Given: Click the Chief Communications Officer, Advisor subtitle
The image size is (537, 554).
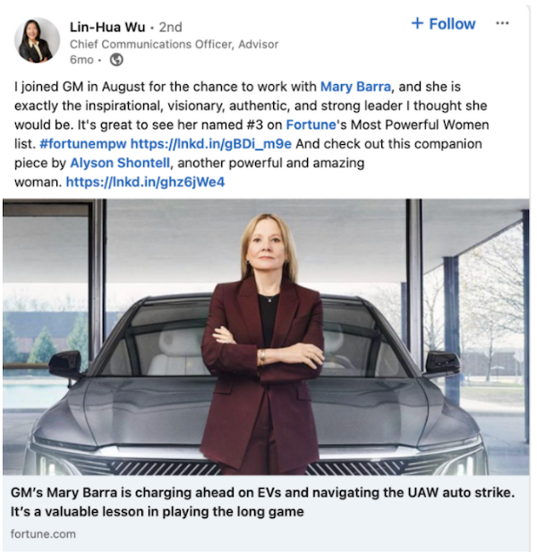Looking at the screenshot, I should click(175, 44).
